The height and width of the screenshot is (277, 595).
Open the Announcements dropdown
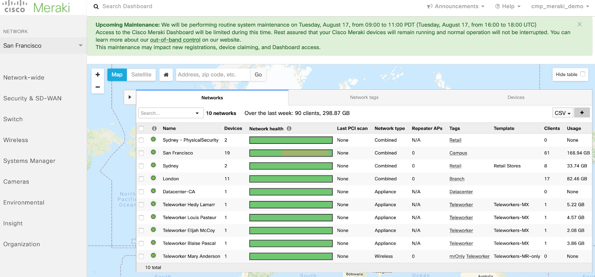pos(456,6)
